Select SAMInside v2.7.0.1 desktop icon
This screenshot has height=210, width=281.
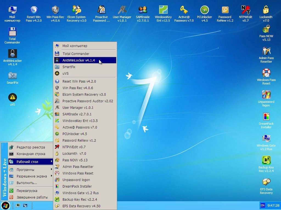coord(143,14)
